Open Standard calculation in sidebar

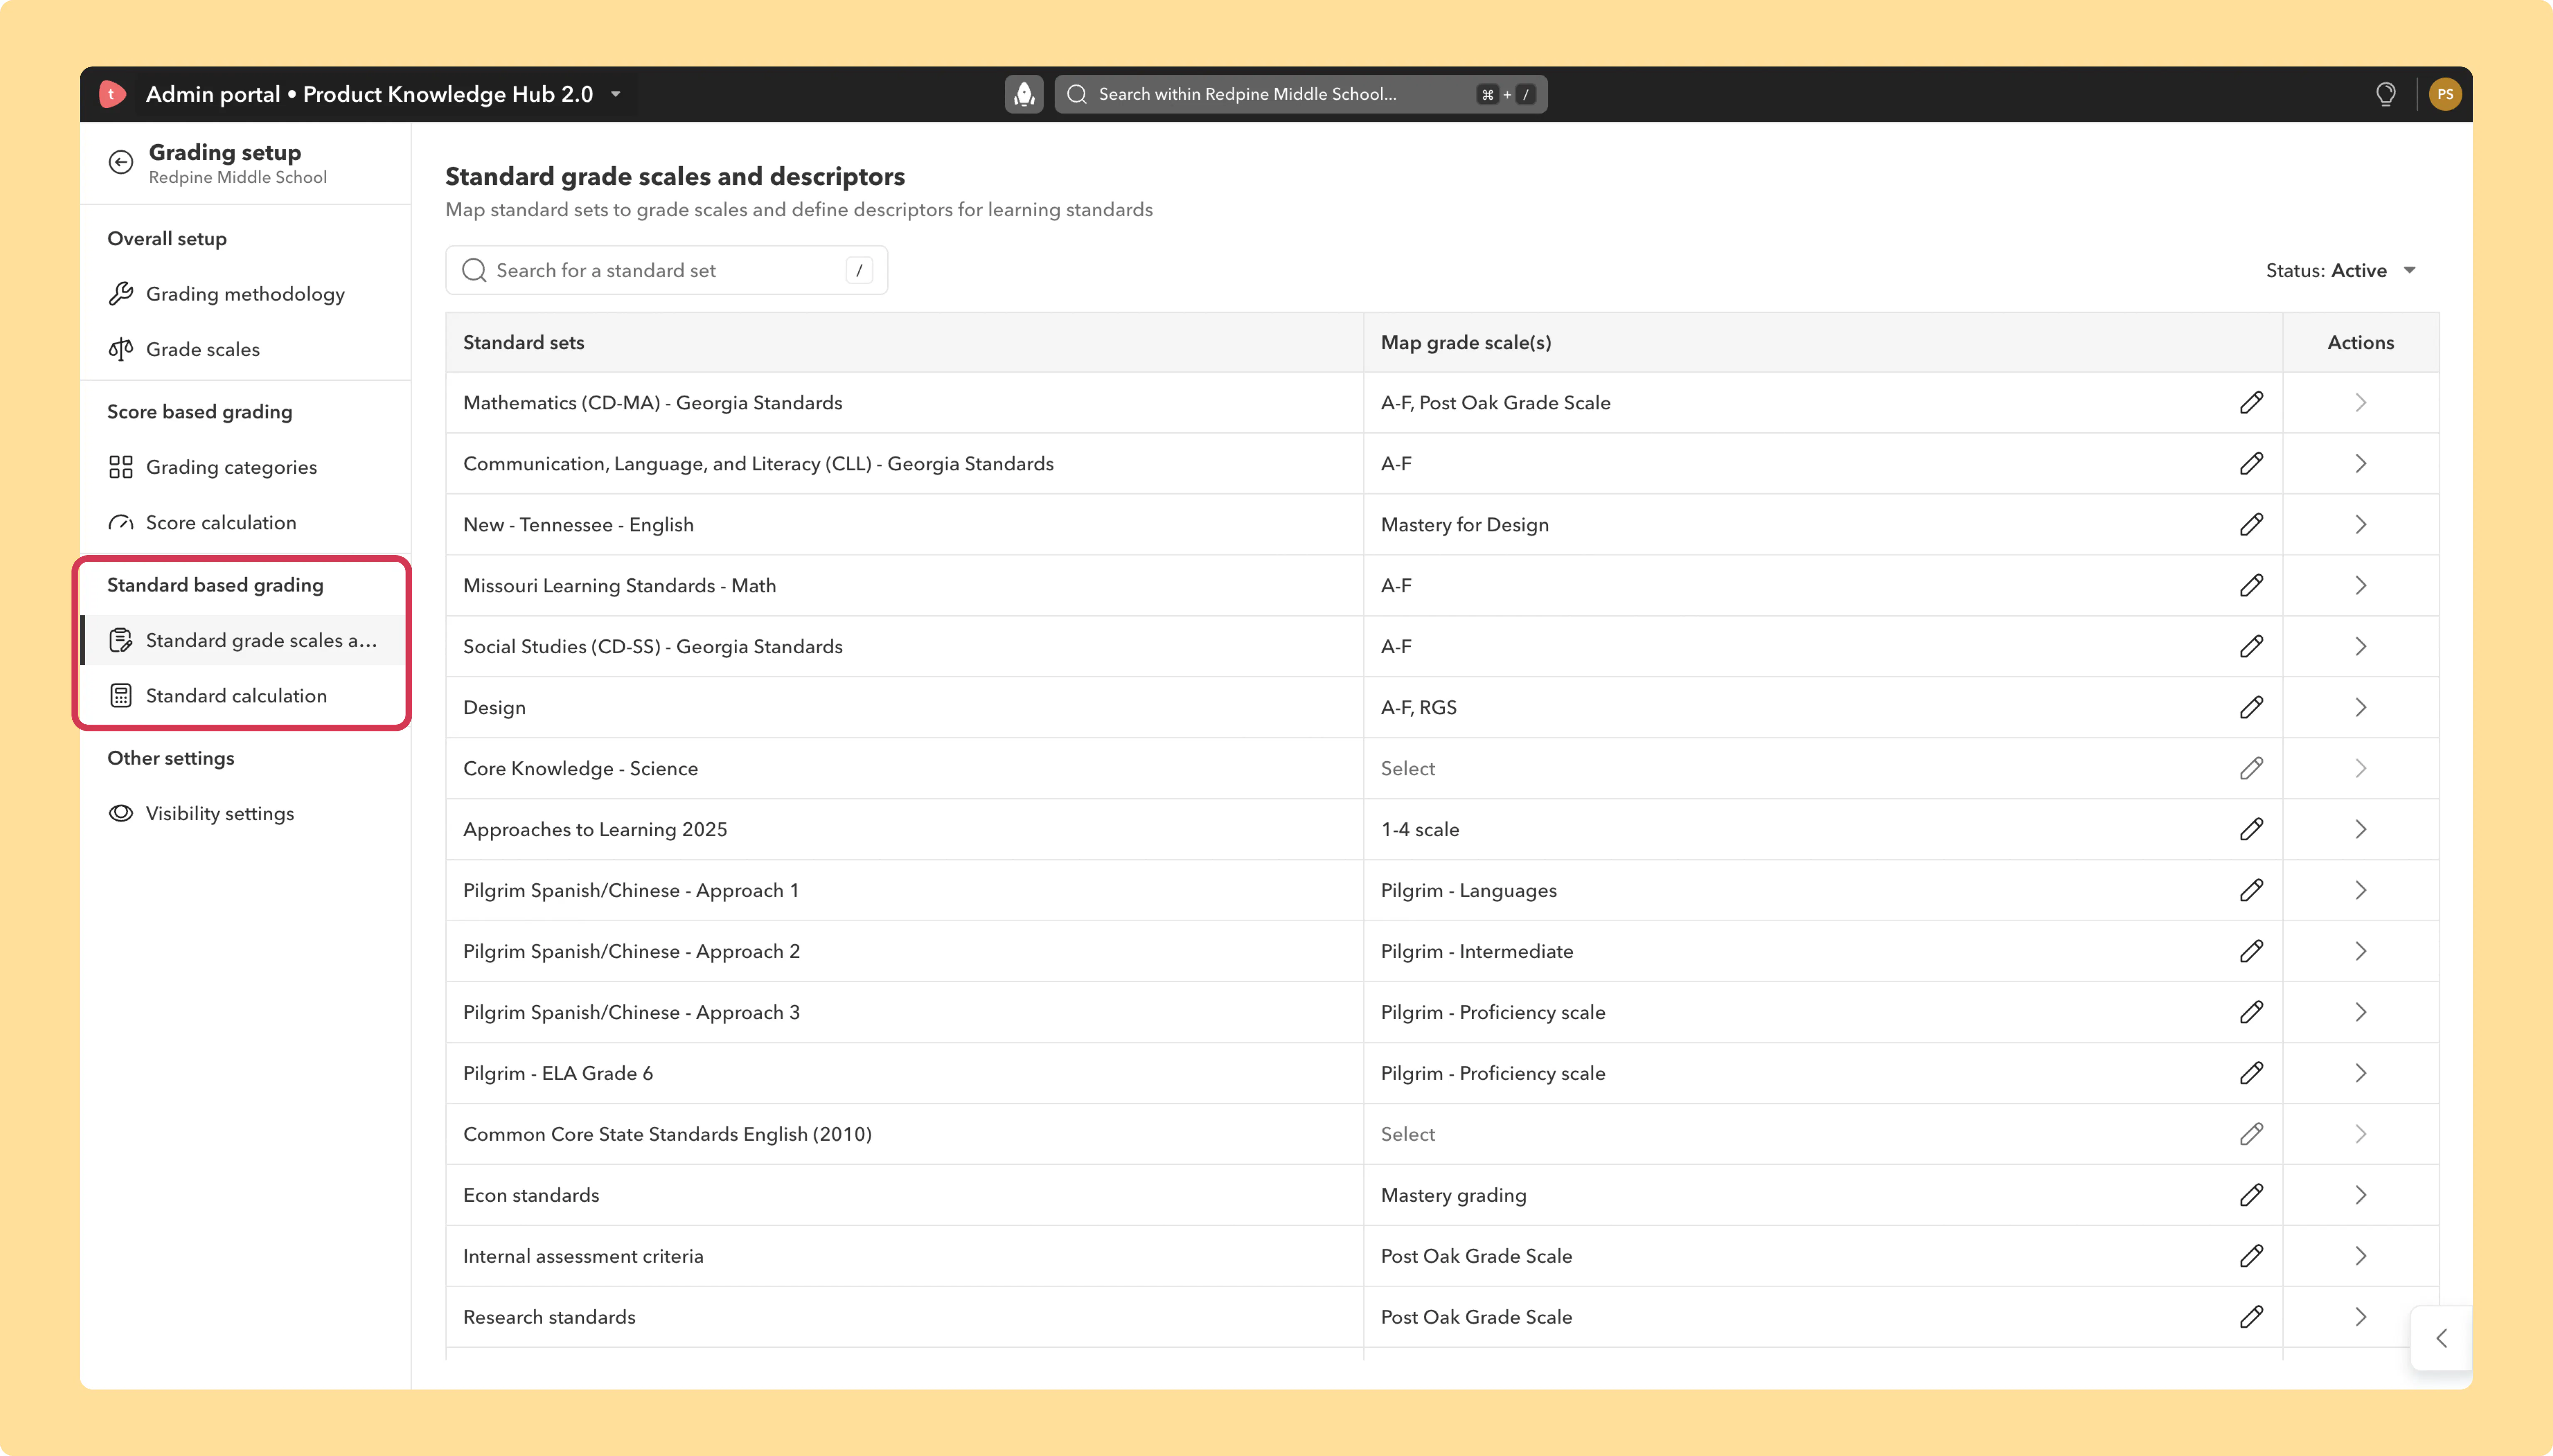(245, 696)
